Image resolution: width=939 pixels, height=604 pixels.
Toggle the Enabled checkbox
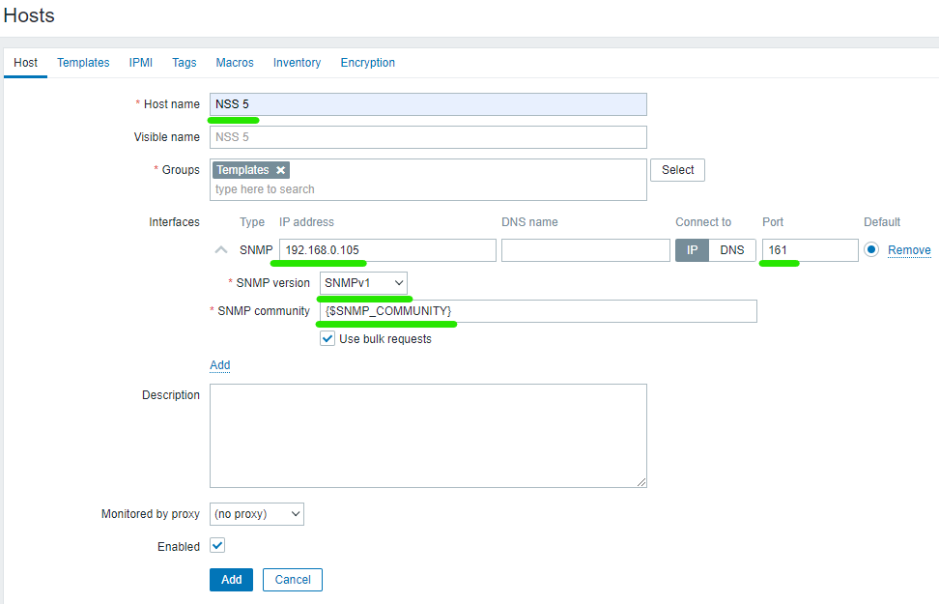pyautogui.click(x=217, y=546)
